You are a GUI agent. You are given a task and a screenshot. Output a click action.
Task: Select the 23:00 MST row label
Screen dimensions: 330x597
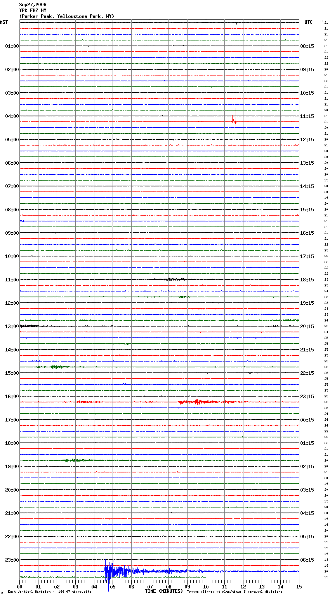pos(12,560)
